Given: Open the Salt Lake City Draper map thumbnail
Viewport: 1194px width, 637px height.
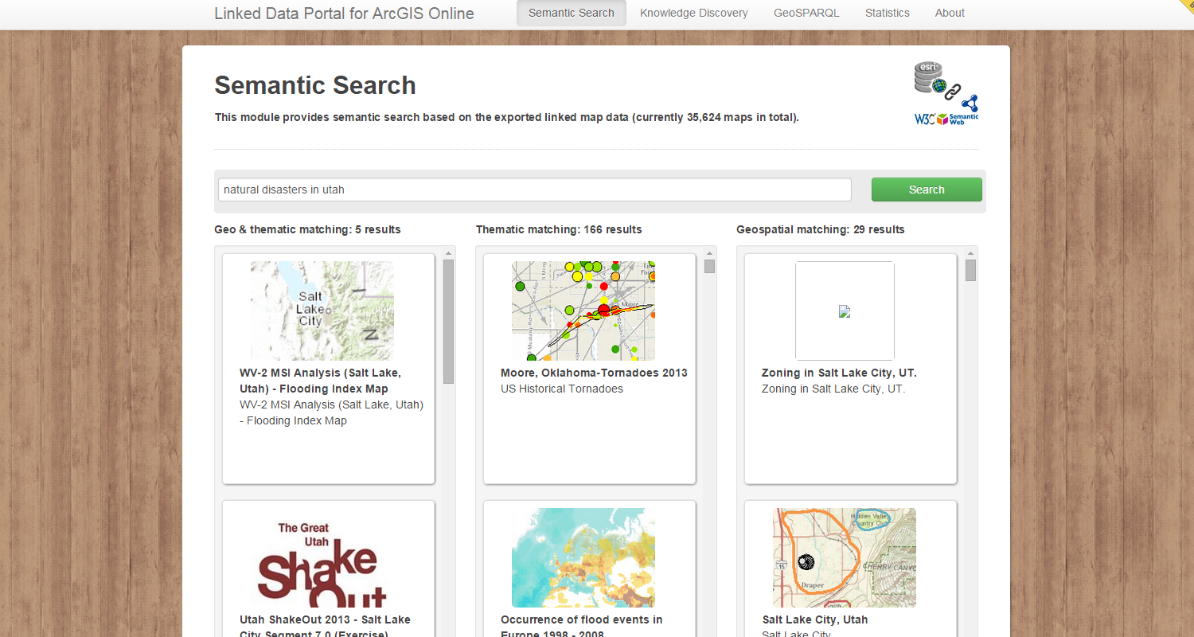Looking at the screenshot, I should (x=844, y=557).
